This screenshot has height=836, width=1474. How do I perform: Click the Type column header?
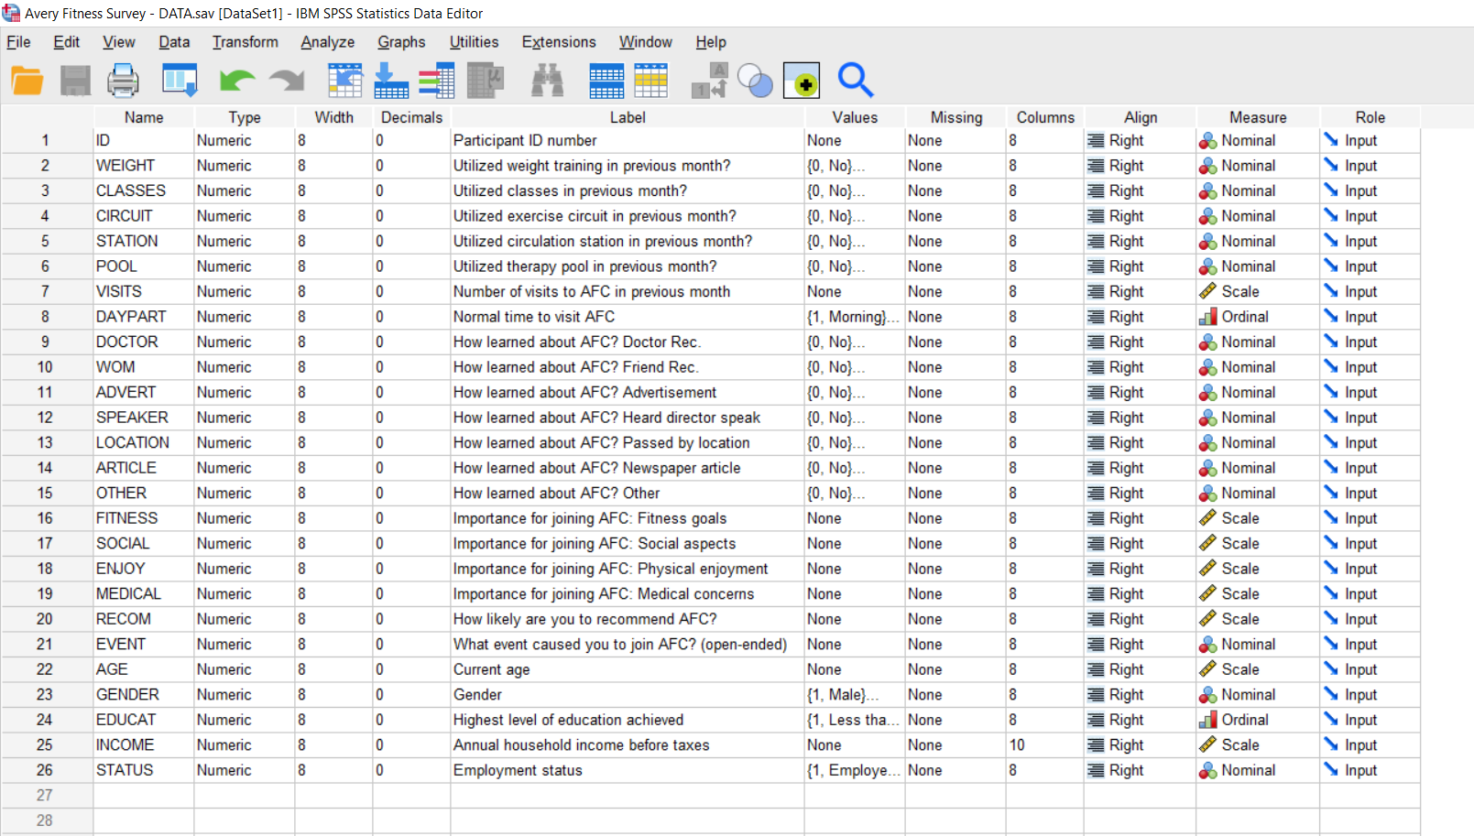pyautogui.click(x=245, y=117)
